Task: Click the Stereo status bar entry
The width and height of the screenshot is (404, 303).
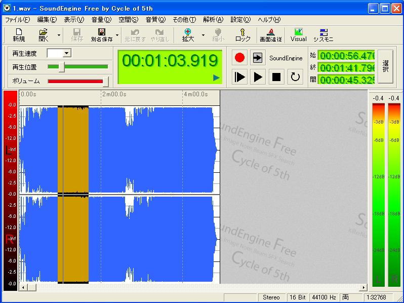Action: [x=271, y=297]
